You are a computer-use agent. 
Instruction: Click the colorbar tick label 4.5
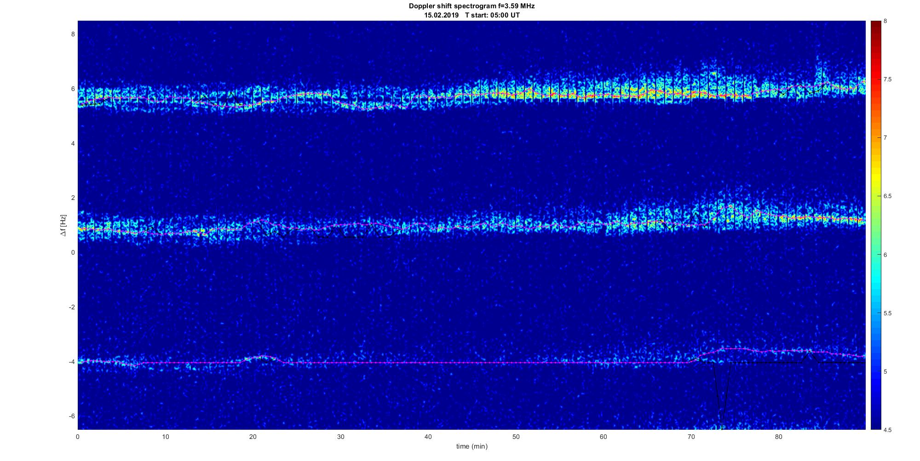coord(888,430)
